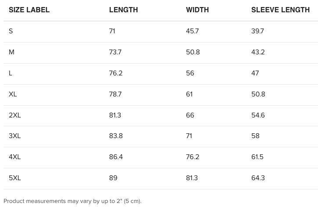
Task: Select the 2XL size label cell
Action: [15, 115]
